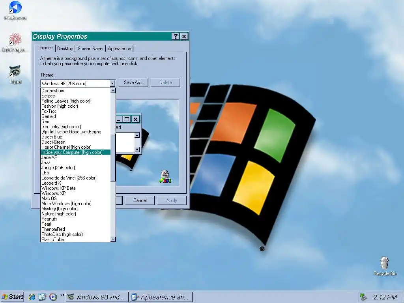This screenshot has height=303, width=404.
Task: Open the DataWagon desktop shortcut
Action: (x=15, y=43)
